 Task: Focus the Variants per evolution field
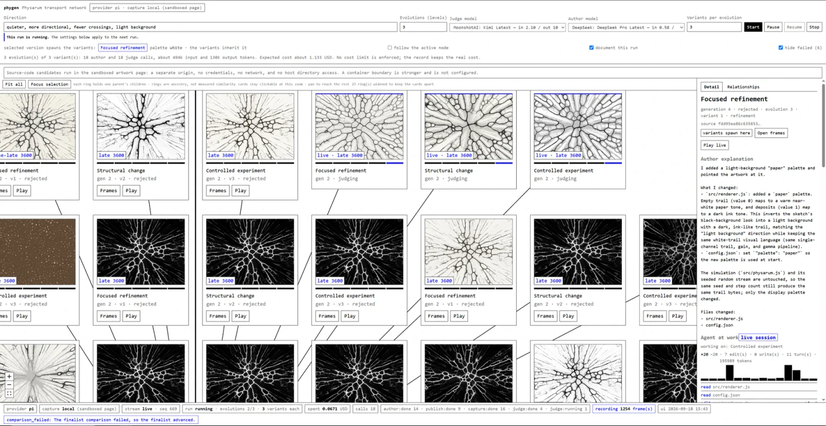pos(714,27)
